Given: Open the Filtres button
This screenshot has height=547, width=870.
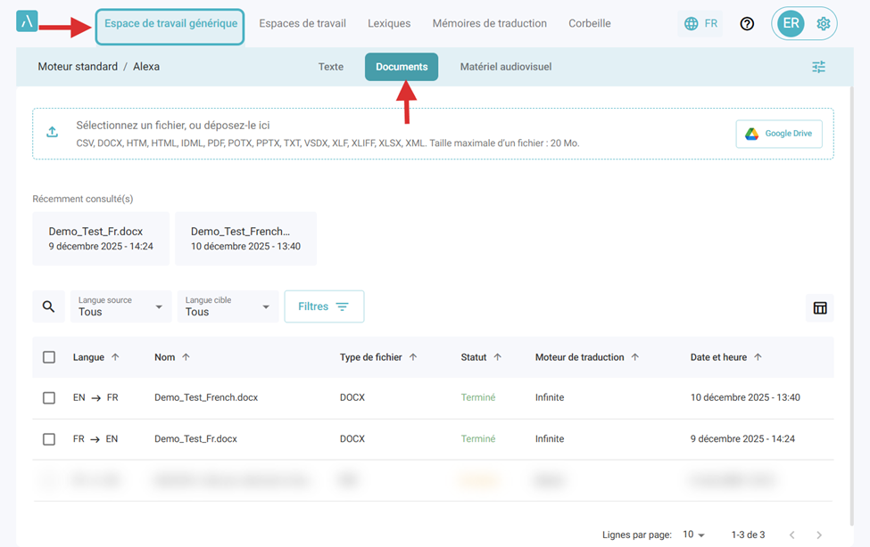Looking at the screenshot, I should (x=324, y=306).
